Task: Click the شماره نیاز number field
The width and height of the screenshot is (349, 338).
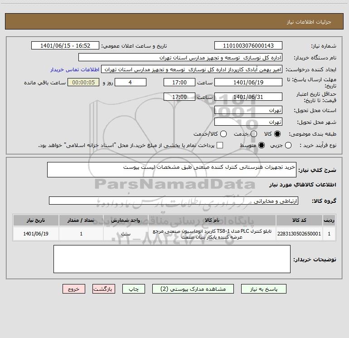Action: [x=248, y=46]
